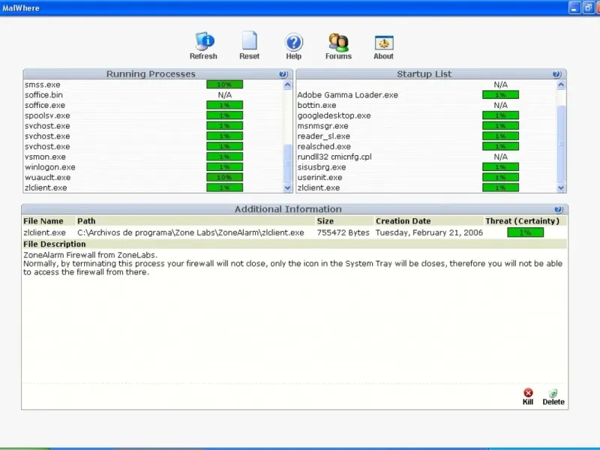Viewport: 600px width, 450px height.
Task: Click the 10% threat bar for smss.exe
Action: 224,85
